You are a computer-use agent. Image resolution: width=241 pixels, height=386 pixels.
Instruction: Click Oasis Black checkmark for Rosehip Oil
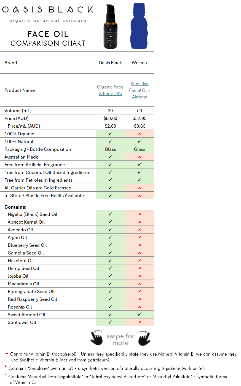click(110, 307)
